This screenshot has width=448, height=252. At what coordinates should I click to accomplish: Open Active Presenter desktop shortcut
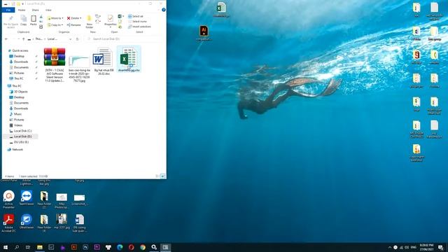[x=9, y=199]
